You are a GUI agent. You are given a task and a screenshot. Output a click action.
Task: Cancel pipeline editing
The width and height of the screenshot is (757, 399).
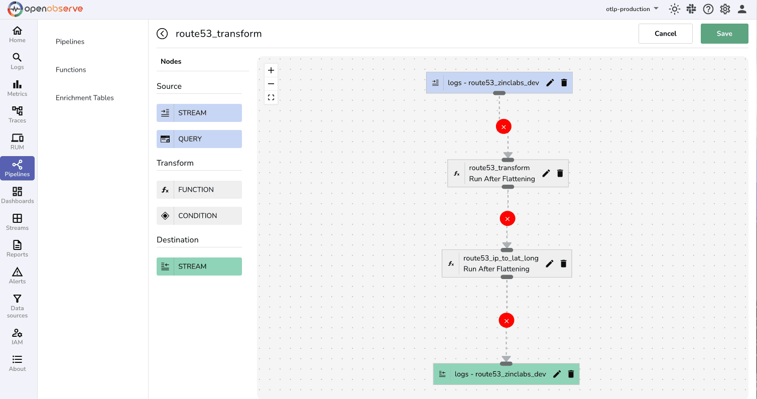coord(665,34)
